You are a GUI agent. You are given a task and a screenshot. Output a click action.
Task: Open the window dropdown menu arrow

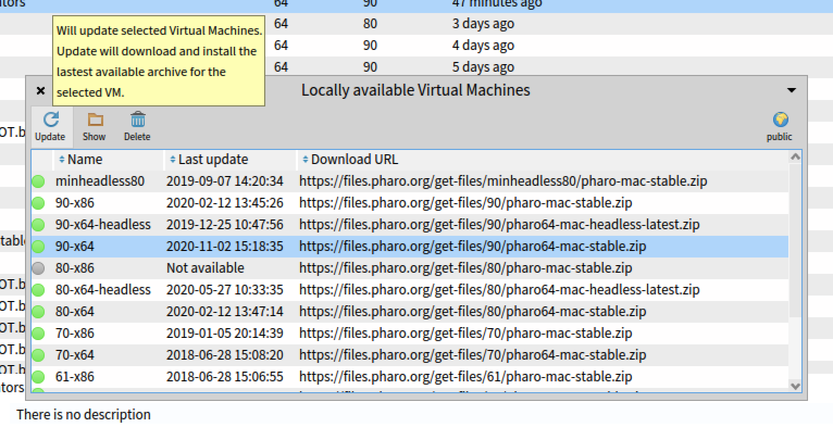[x=792, y=90]
